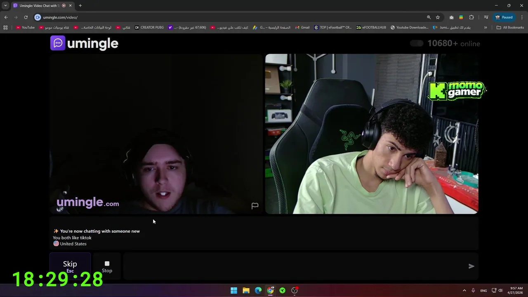The image size is (528, 297).
Task: Click the microphone icon in the system tray
Action: point(473,290)
